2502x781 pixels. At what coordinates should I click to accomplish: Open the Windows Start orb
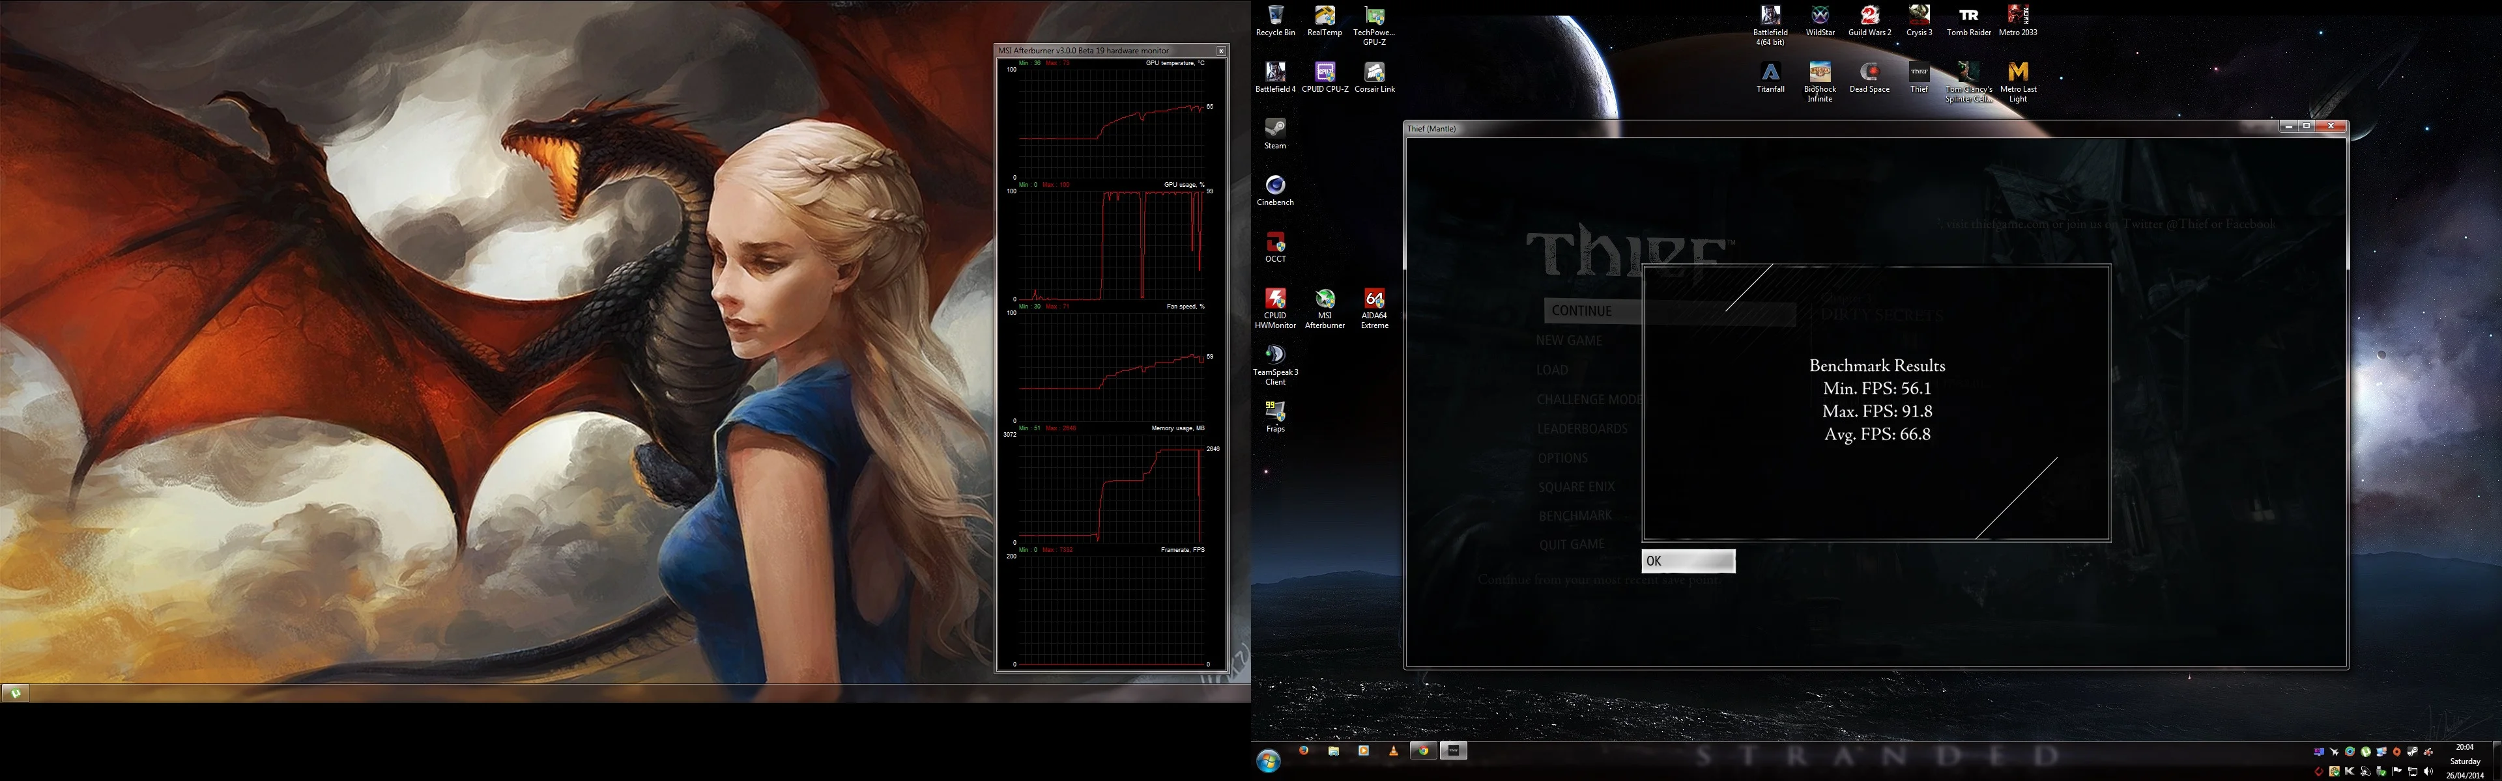(1269, 761)
